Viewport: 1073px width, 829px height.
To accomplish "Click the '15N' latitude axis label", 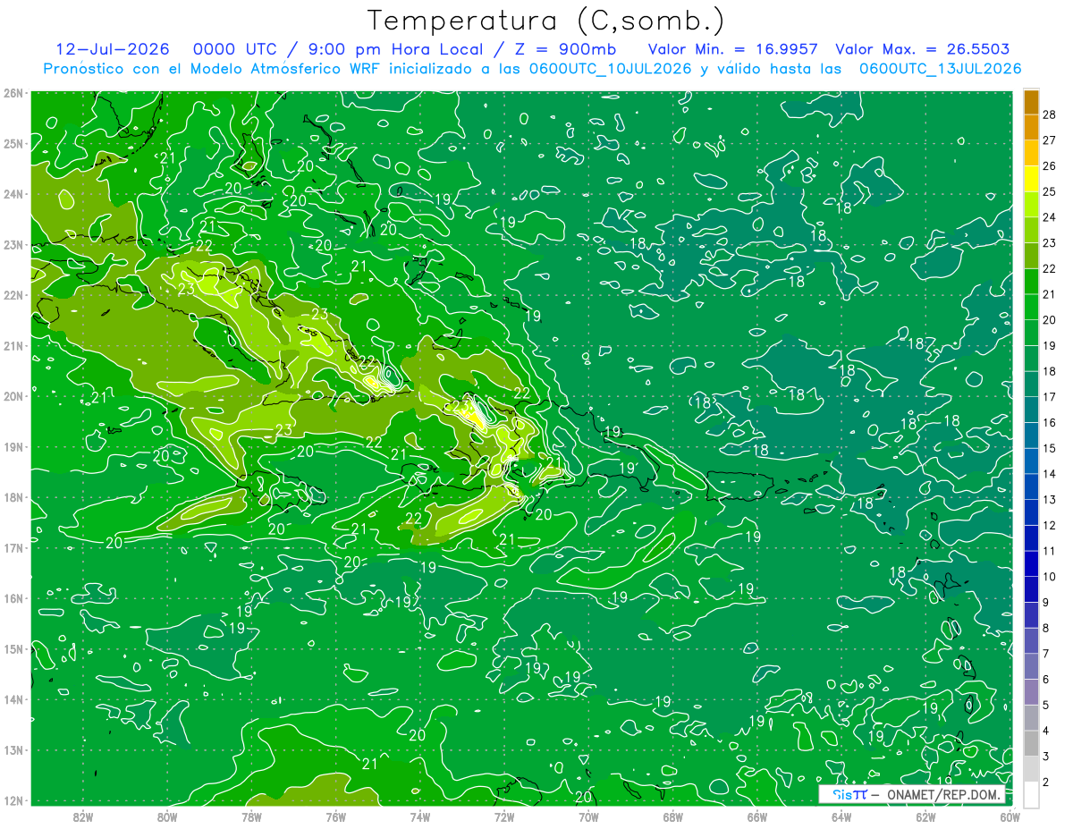I will click(13, 648).
